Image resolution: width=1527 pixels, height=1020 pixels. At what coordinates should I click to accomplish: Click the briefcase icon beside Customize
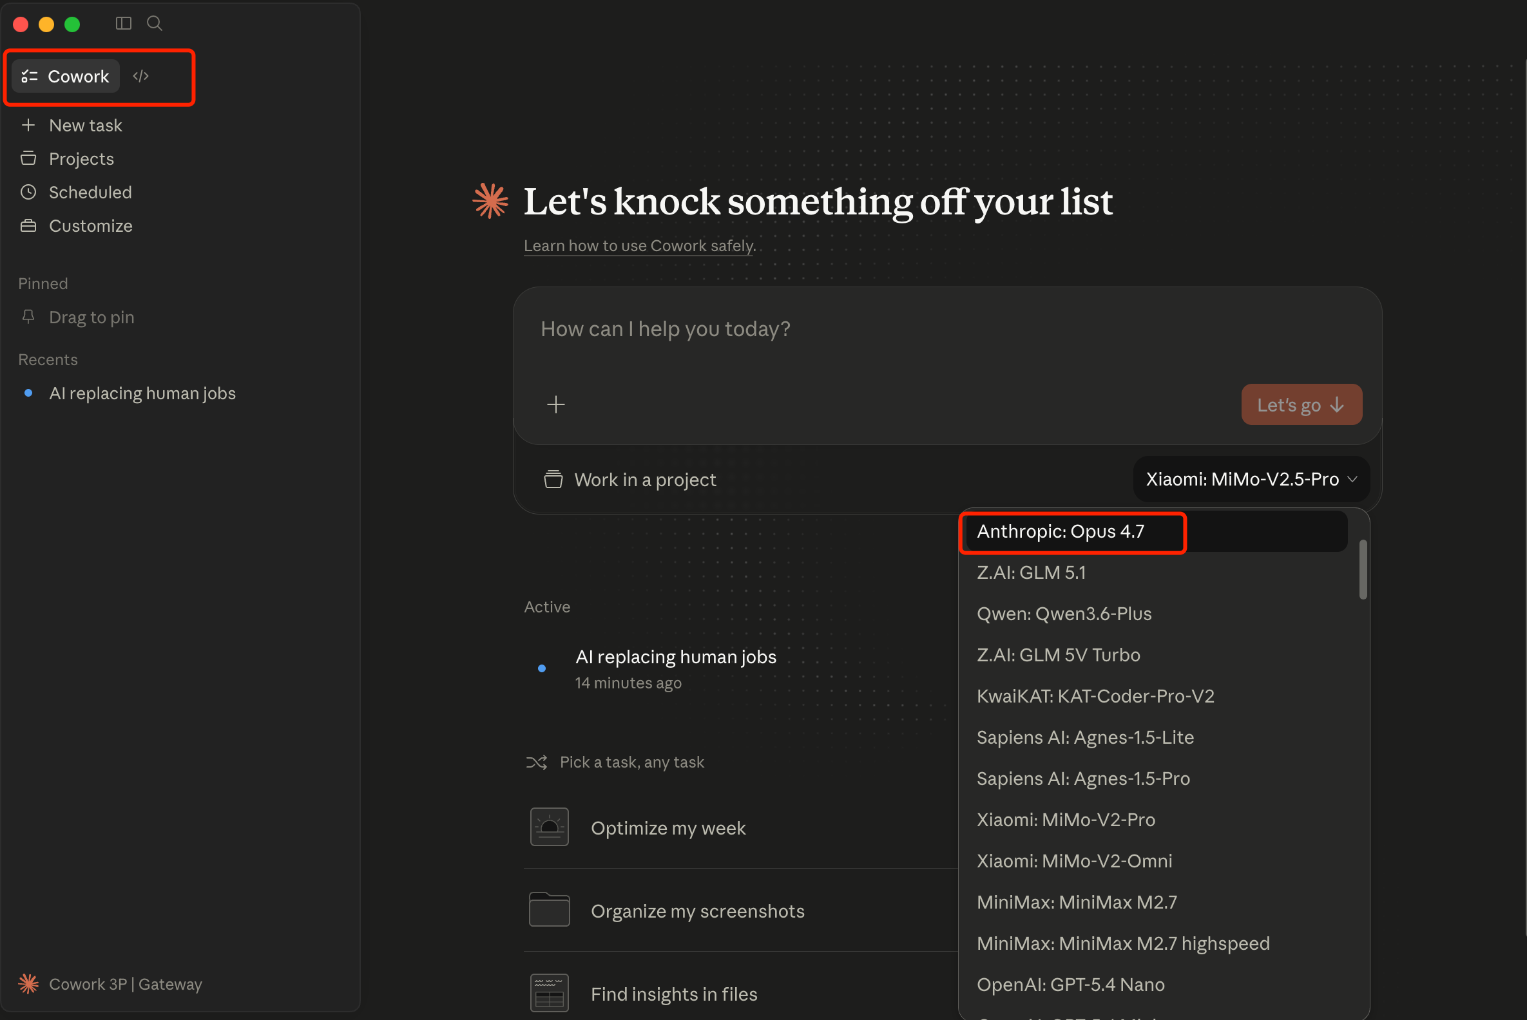[x=28, y=226]
